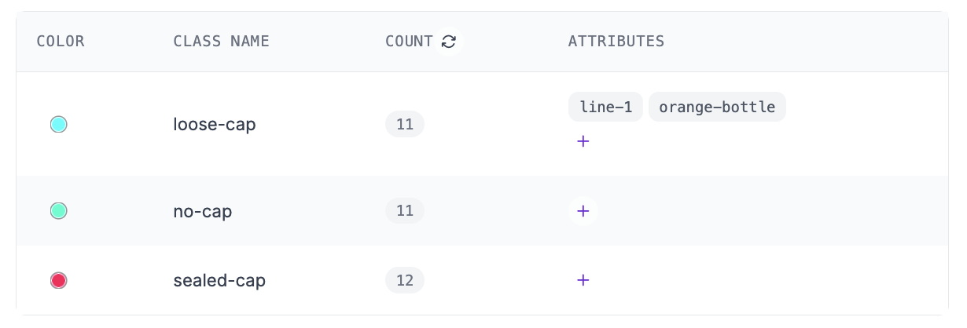Click the sealed-cap count badge 12
This screenshot has width=967, height=328.
point(405,280)
